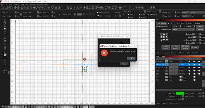Toggle Frame for T1 tool layer
Image resolution: width=205 pixels, height=108 pixels.
(x=180, y=77)
